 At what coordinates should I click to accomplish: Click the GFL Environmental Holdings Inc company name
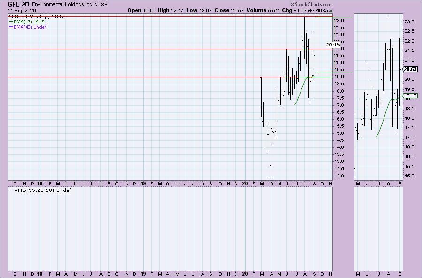(57, 5)
